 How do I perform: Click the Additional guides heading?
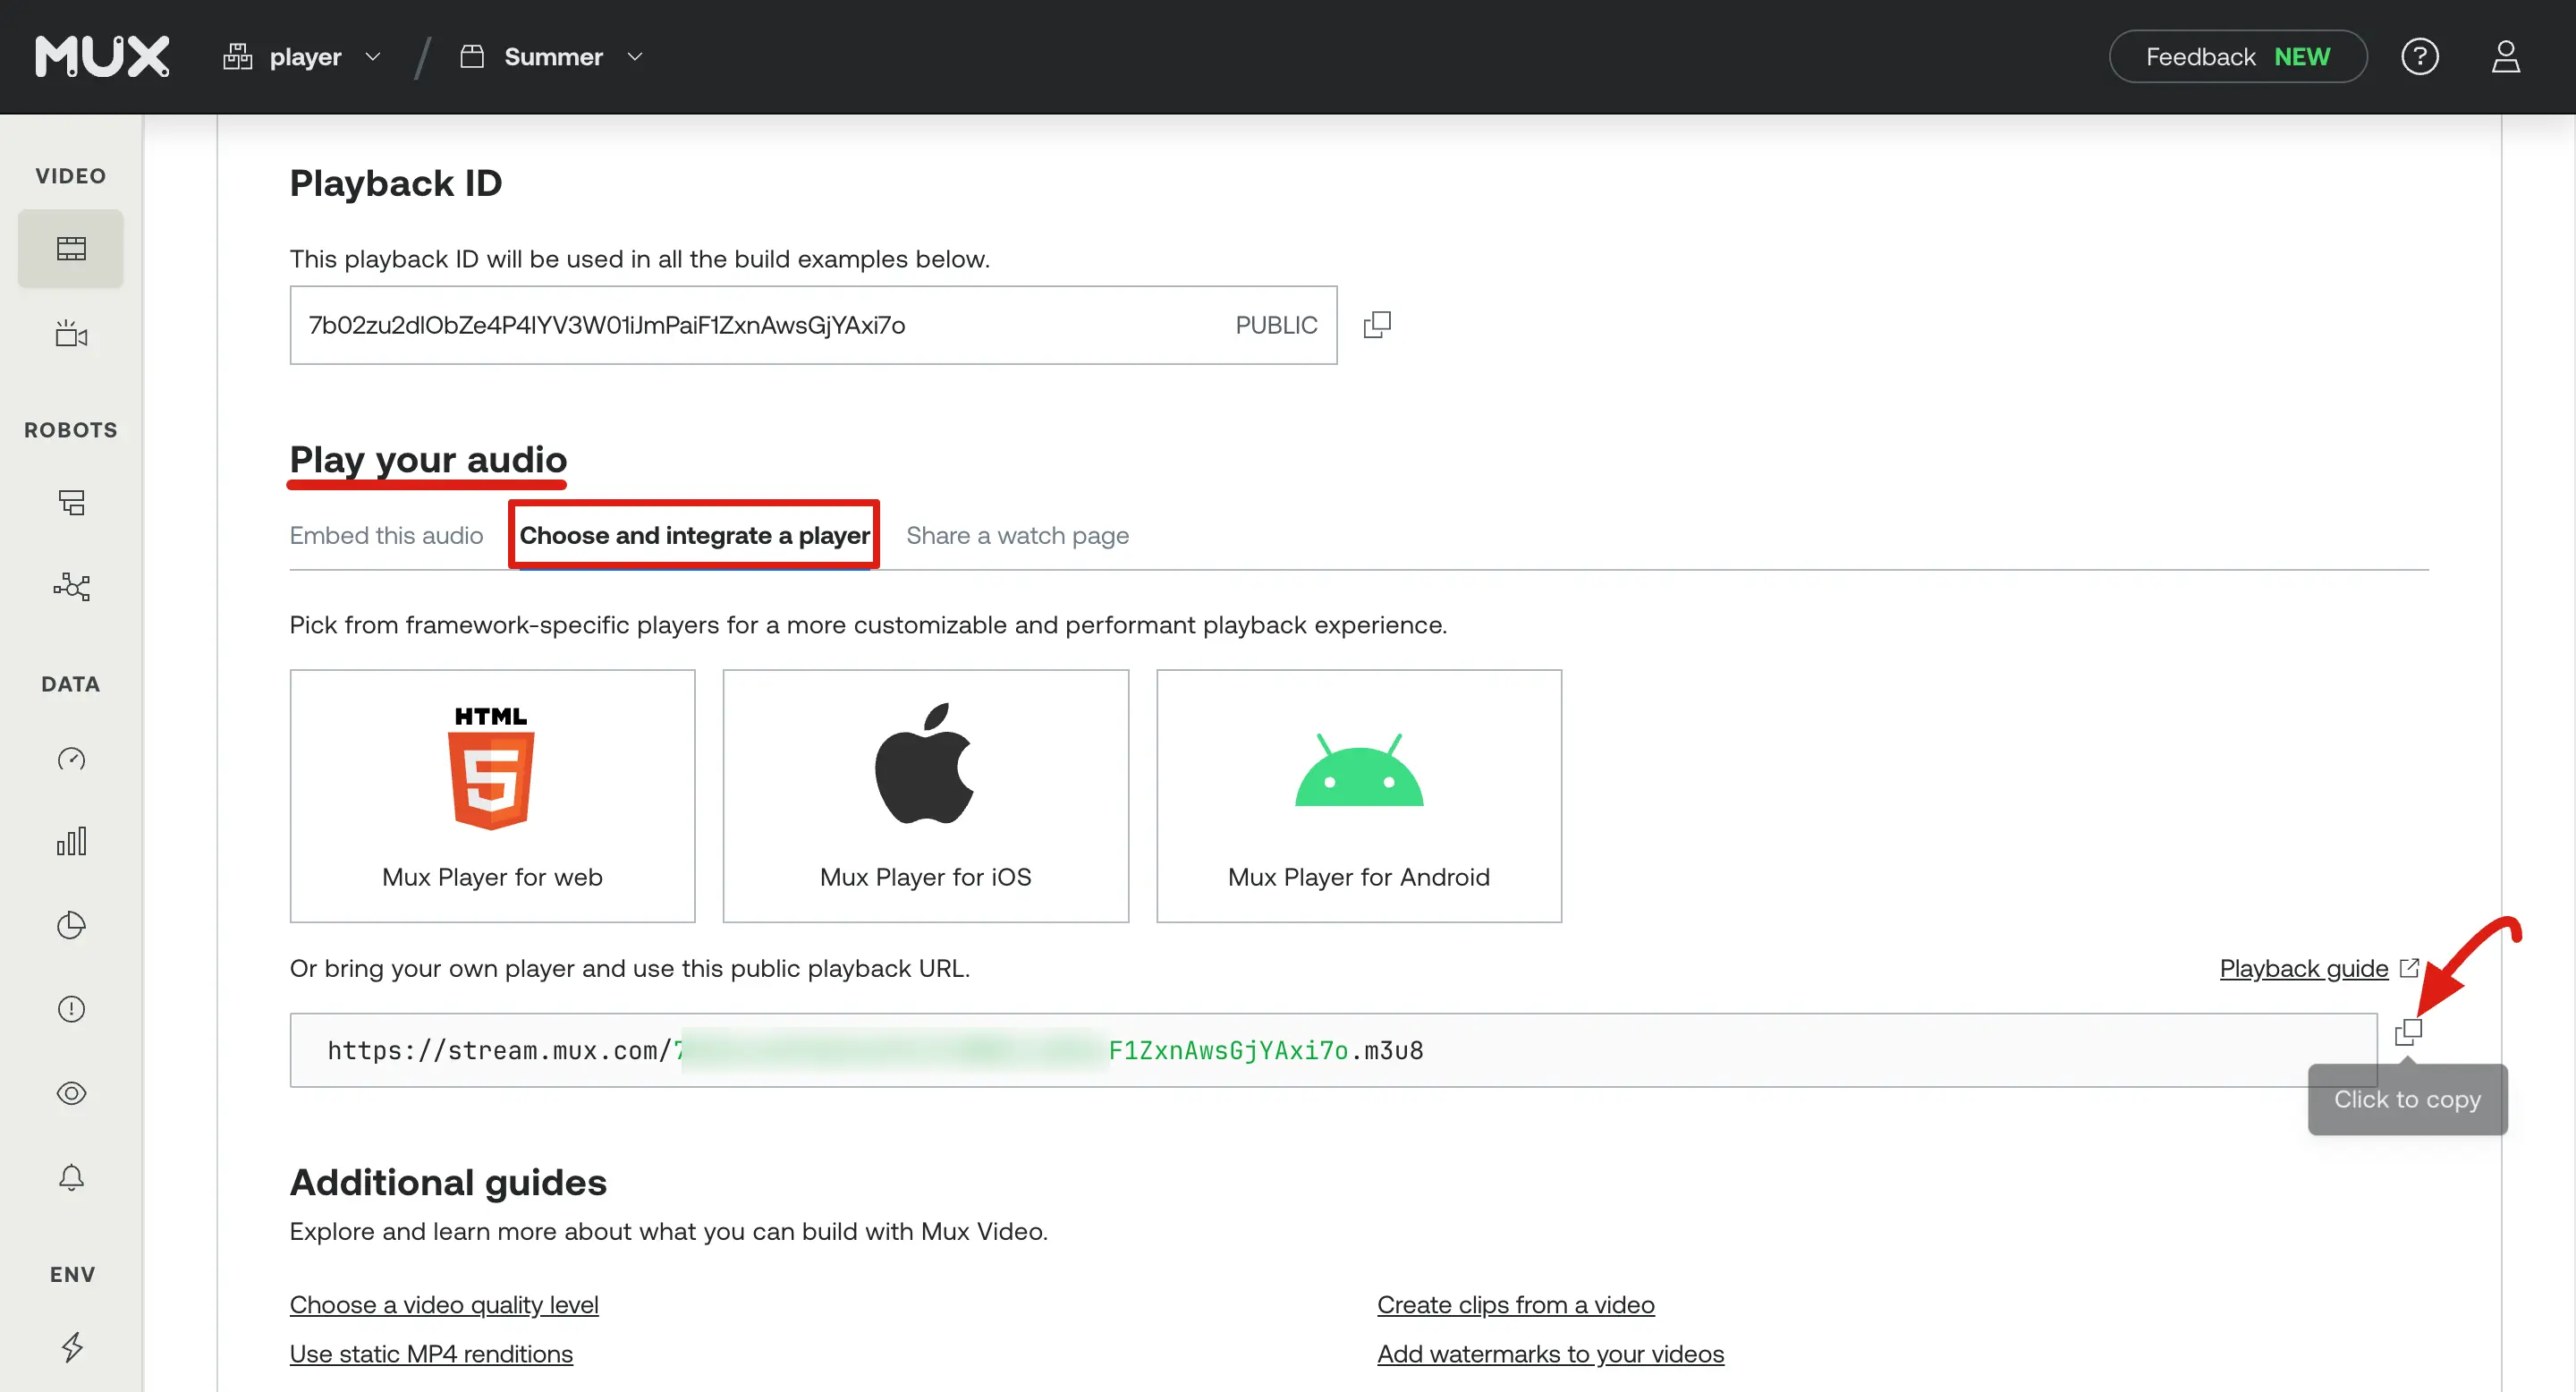pyautogui.click(x=448, y=1182)
